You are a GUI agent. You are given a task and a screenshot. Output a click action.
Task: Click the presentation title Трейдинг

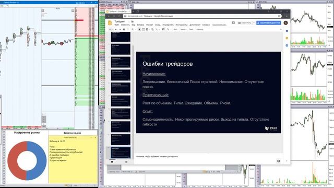(120, 21)
